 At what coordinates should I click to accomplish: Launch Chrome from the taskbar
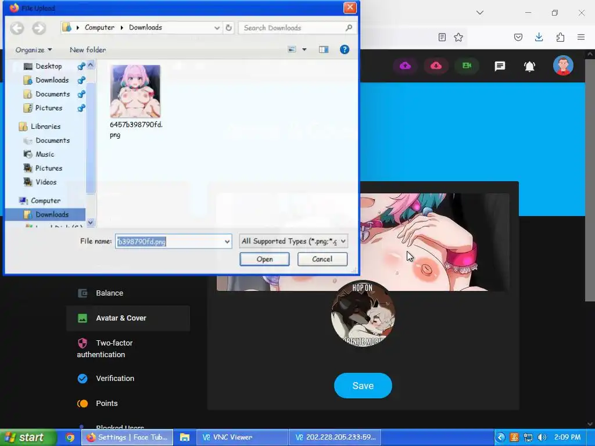pos(70,437)
